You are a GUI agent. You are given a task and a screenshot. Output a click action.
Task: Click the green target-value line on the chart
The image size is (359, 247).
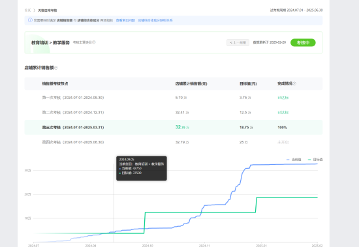tap(286, 197)
